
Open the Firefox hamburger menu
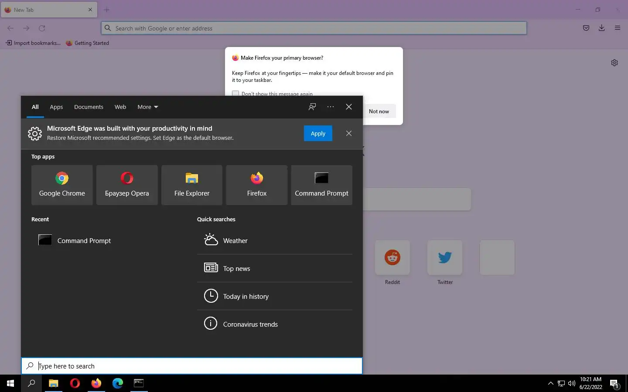(618, 28)
